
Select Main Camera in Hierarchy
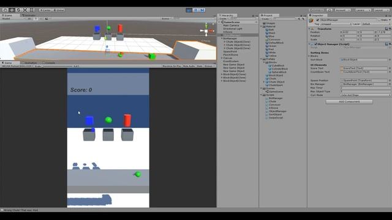coord(231,26)
